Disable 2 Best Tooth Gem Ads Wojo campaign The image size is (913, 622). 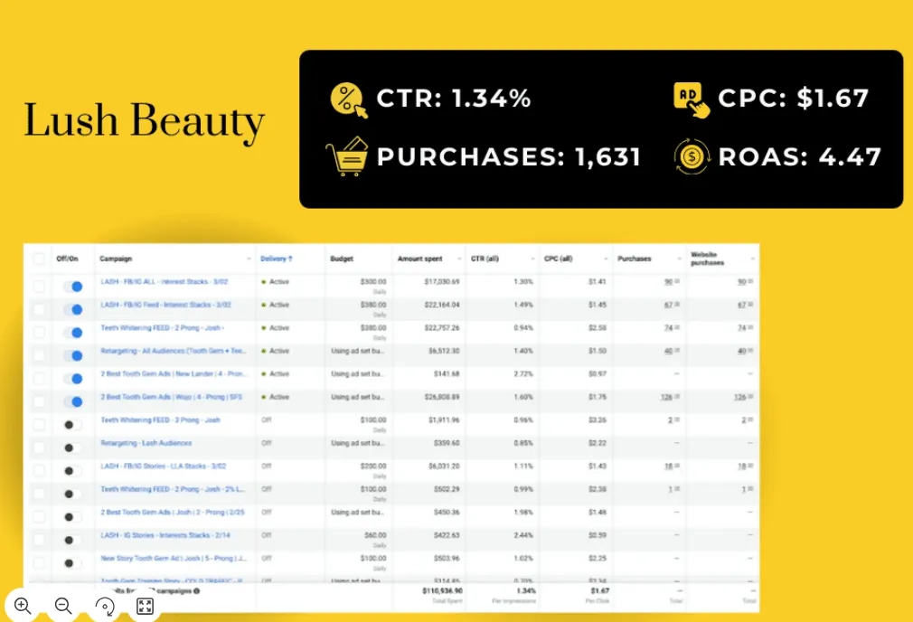(73, 401)
